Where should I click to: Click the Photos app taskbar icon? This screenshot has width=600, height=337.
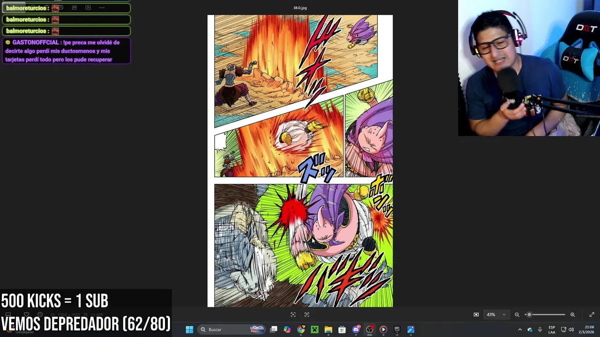[x=411, y=330]
